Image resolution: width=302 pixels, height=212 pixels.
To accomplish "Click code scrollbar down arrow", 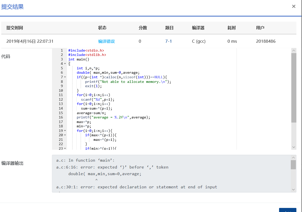I will point(294,147).
